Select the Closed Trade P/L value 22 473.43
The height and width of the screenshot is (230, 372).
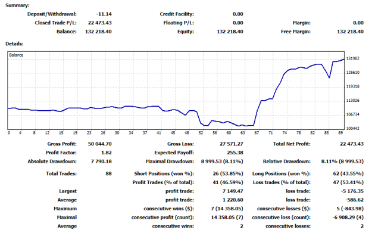tap(99, 23)
